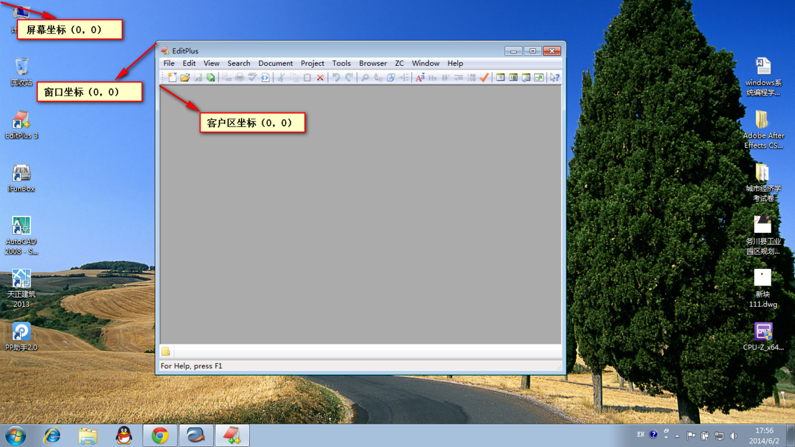Click the Redo arrow in the toolbar
This screenshot has height=447, width=795.
pos(349,78)
